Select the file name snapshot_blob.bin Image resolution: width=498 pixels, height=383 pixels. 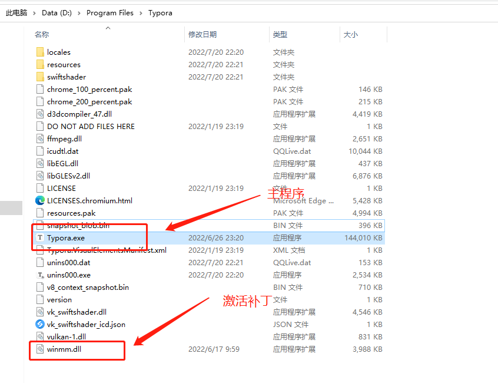coord(78,226)
